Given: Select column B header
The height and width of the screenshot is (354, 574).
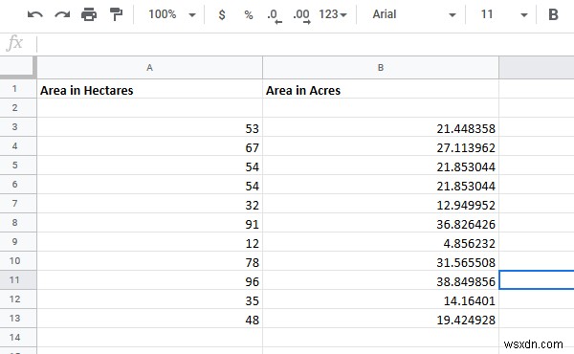Looking at the screenshot, I should pyautogui.click(x=381, y=68).
